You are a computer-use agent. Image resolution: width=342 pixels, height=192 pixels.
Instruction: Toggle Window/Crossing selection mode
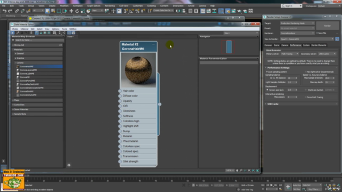[x=65, y=11]
